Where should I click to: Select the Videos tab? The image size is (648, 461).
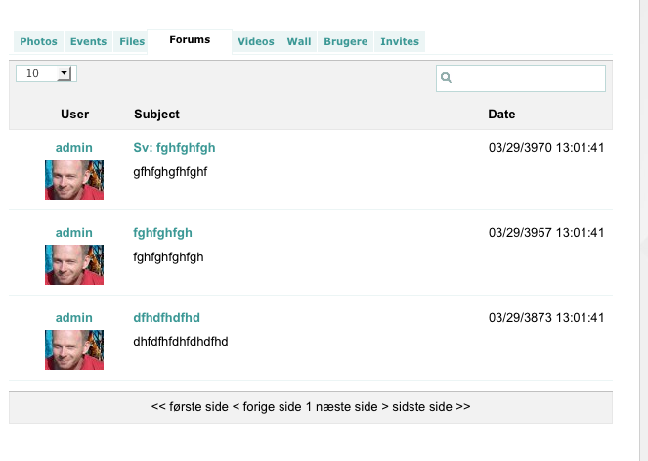[x=256, y=42]
